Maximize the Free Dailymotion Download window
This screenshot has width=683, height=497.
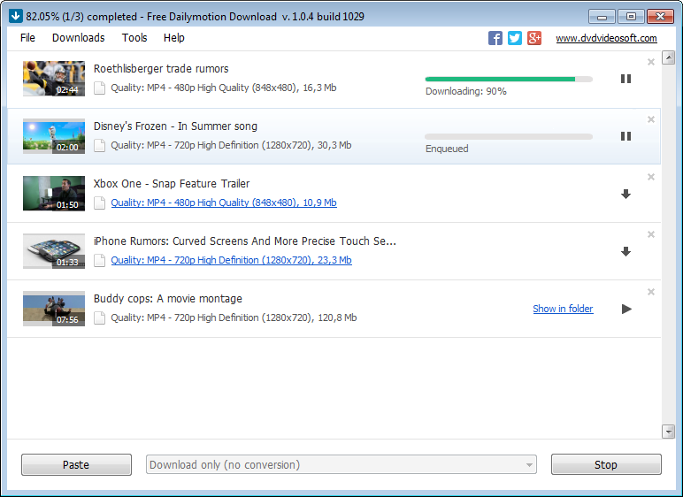point(631,17)
